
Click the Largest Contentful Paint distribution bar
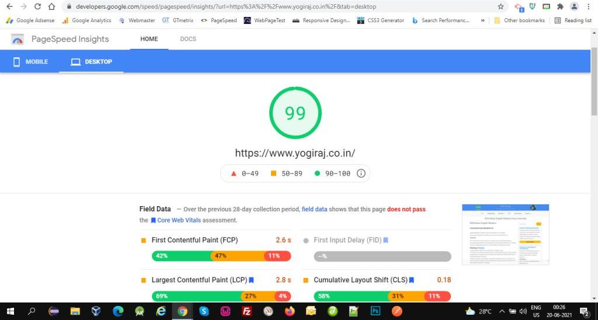point(221,296)
